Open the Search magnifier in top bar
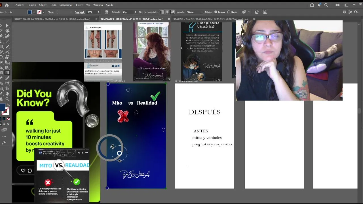The width and height of the screenshot is (363, 204). point(326,5)
